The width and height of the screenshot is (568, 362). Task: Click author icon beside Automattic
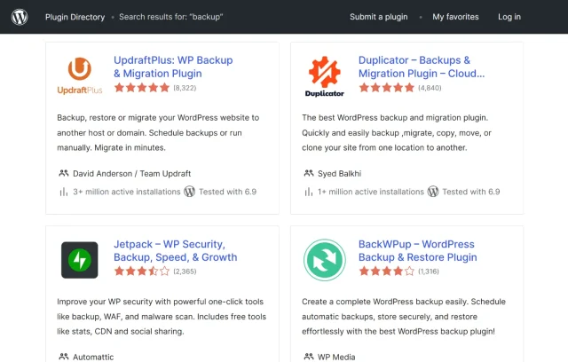pos(64,357)
